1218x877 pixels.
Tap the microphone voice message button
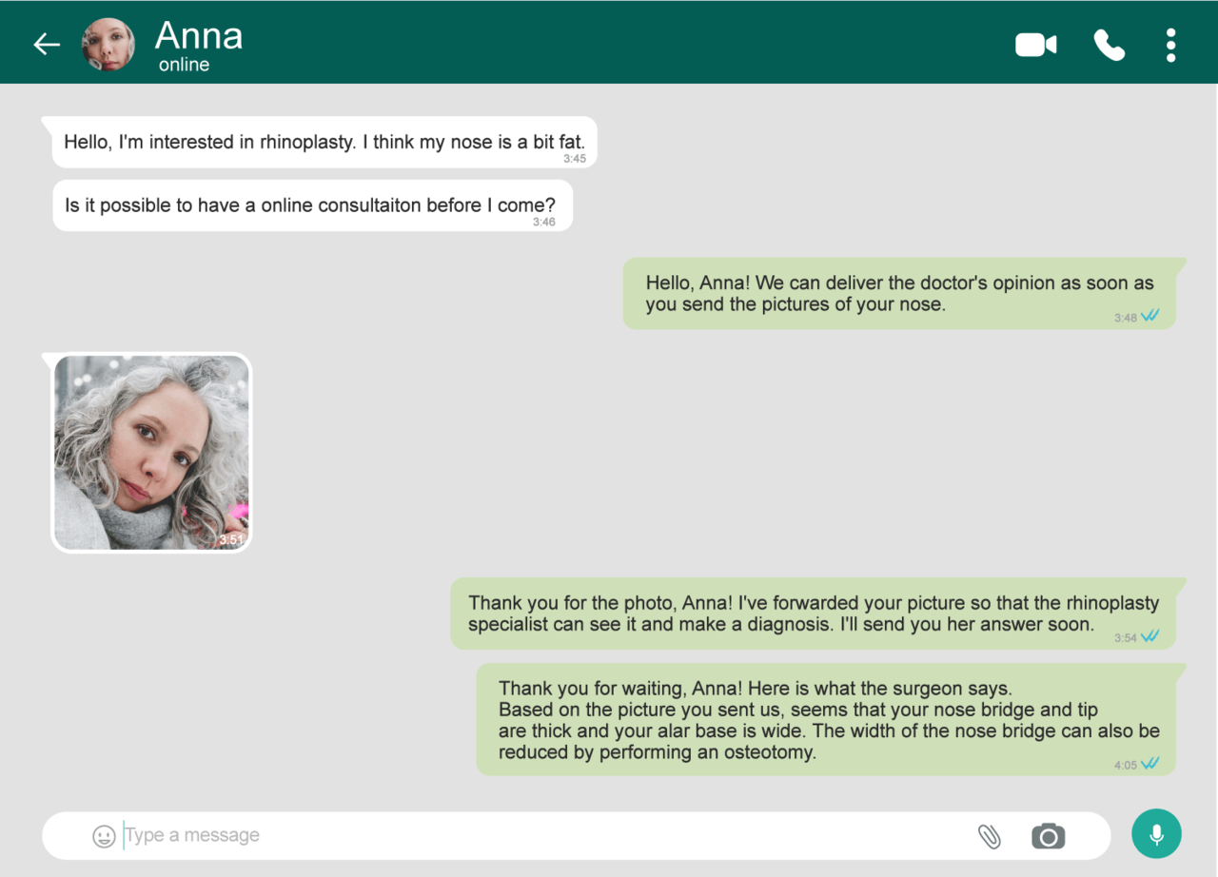click(x=1156, y=834)
